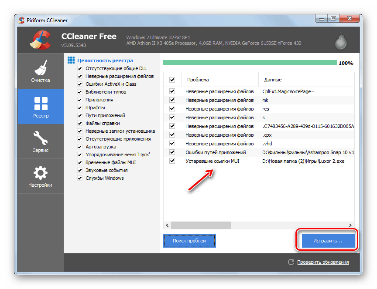Open the Сервис wrench tools section
This screenshot has width=377, height=289.
(x=41, y=141)
